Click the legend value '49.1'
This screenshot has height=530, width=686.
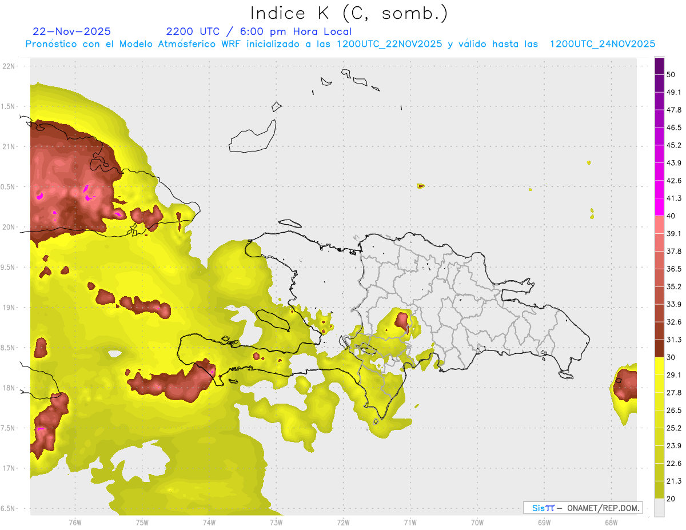pyautogui.click(x=674, y=92)
